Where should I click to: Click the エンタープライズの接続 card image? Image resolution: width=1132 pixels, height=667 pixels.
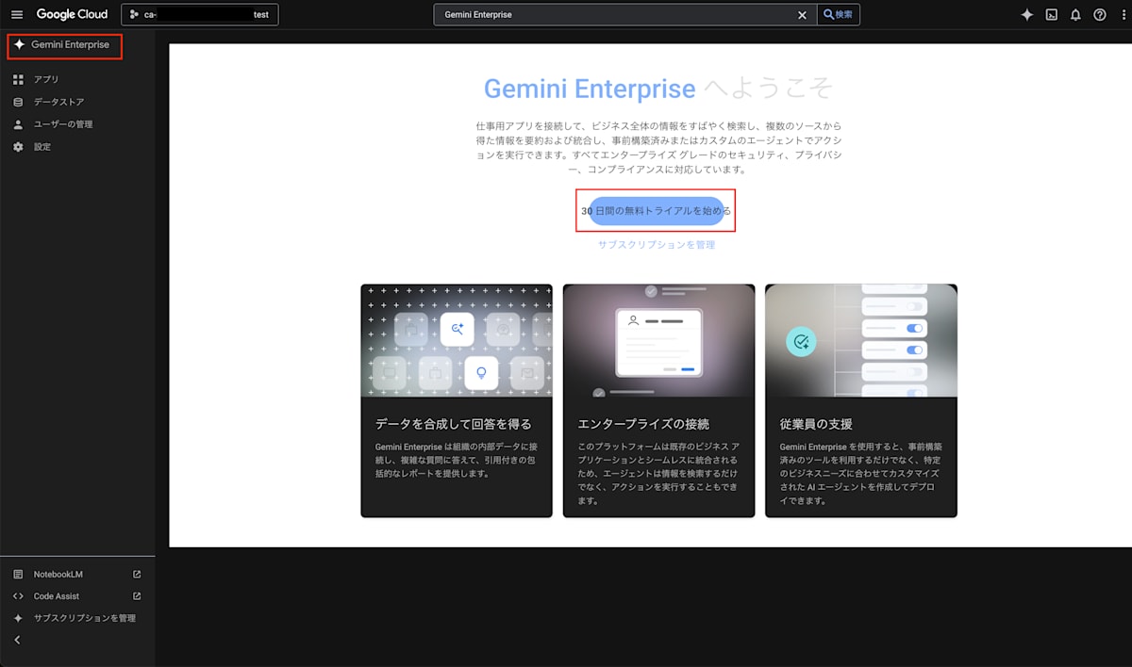tap(658, 340)
